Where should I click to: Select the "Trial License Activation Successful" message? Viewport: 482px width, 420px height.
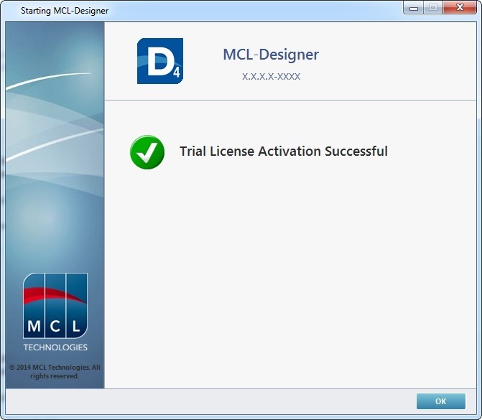point(284,151)
